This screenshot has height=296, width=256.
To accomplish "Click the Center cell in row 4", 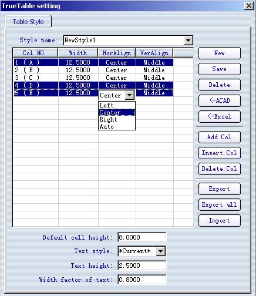I will tap(117, 85).
